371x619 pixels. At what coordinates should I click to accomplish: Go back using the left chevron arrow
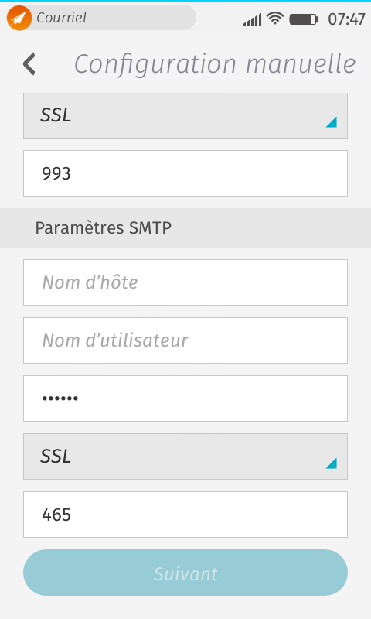point(29,64)
